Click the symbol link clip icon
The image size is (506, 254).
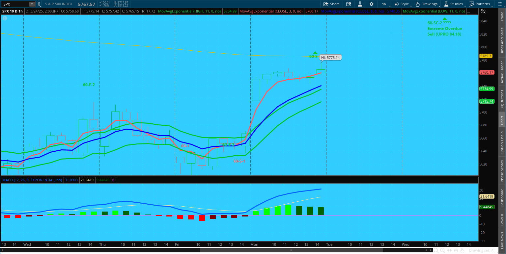click(x=39, y=4)
